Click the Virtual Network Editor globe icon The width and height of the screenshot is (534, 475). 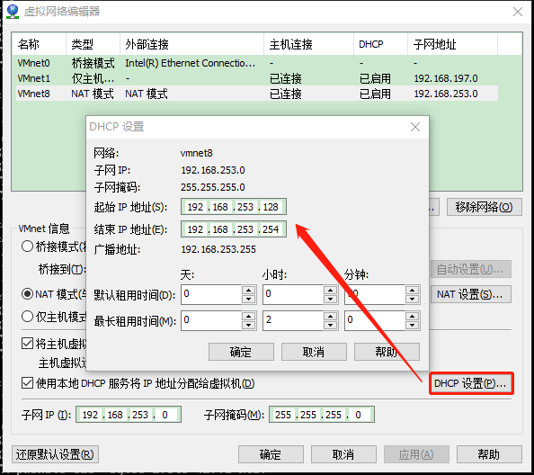click(13, 12)
